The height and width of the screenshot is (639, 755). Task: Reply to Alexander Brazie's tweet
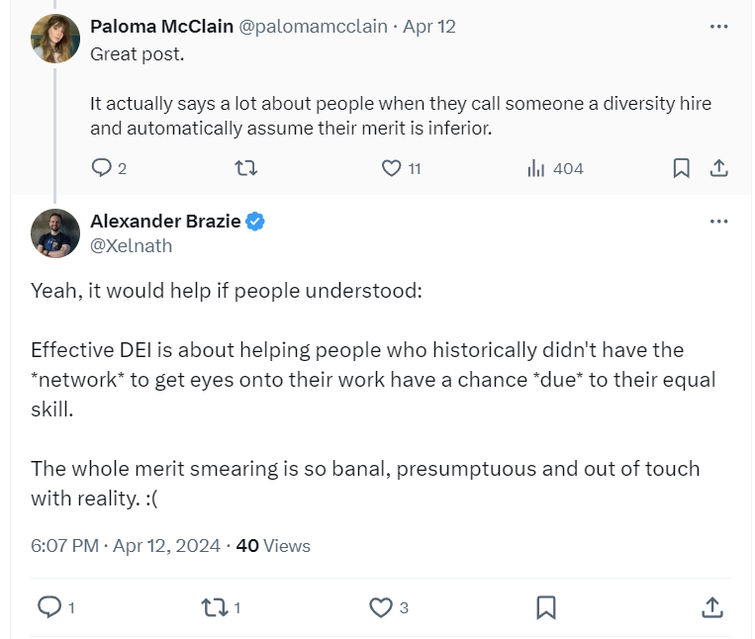point(49,606)
